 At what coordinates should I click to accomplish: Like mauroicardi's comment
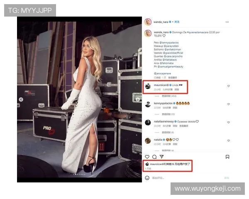pos(228,86)
